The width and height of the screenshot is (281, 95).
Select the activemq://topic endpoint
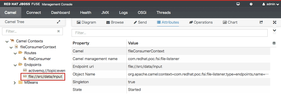[47, 71]
